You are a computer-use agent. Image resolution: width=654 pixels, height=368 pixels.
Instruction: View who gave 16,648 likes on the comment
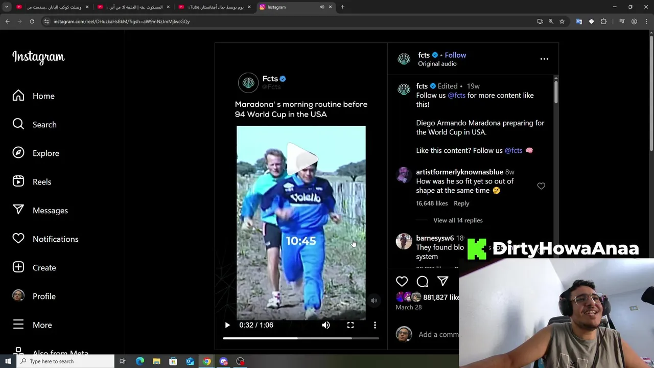pos(432,203)
